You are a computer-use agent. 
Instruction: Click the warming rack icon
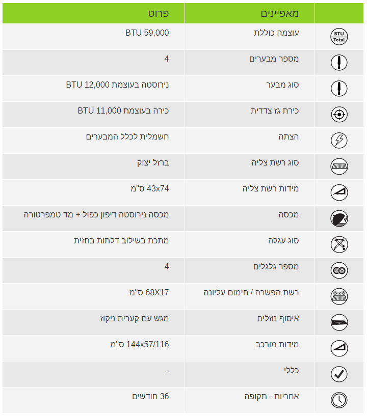pos(339,296)
